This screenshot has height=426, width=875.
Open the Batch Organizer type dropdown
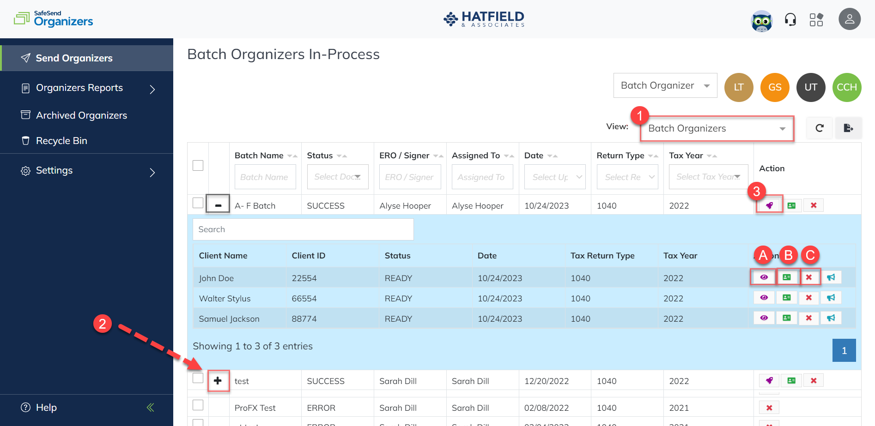(665, 85)
